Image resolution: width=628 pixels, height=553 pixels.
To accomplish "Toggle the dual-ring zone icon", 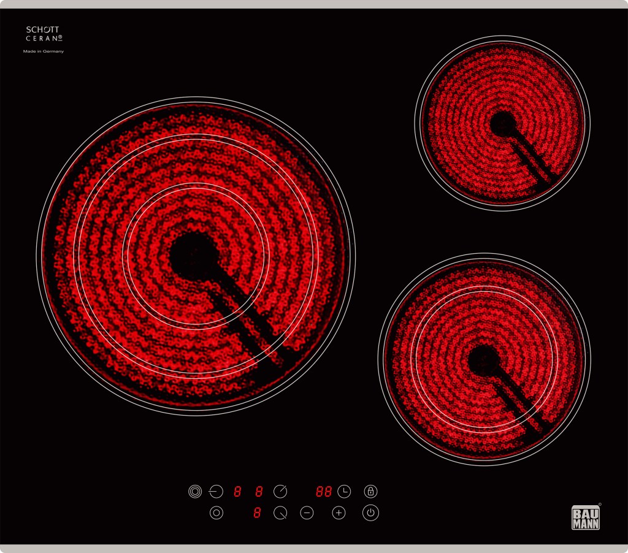I will pos(216,513).
